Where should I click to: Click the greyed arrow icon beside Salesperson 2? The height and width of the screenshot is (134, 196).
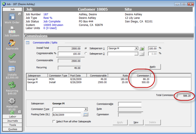pos(142,54)
